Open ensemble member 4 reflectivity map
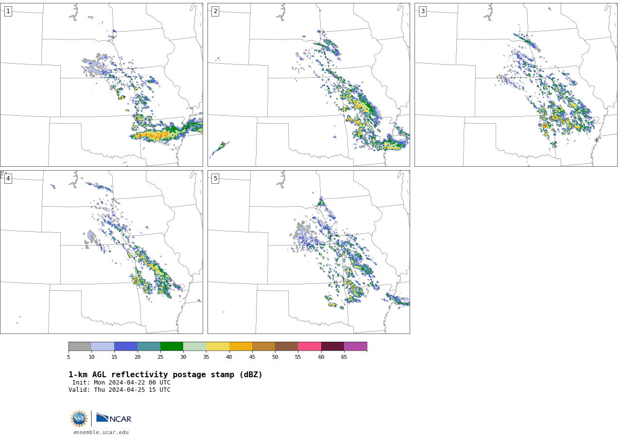Image resolution: width=622 pixels, height=438 pixels. pos(101,252)
